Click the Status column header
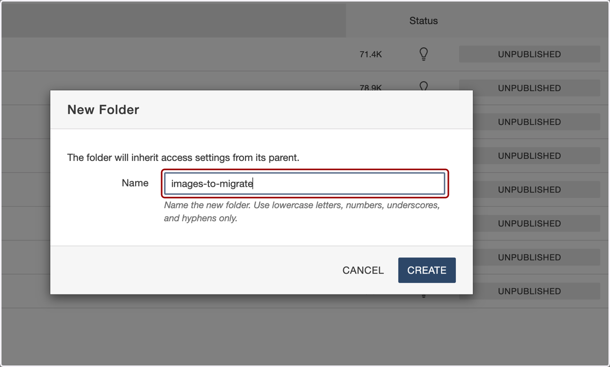The image size is (610, 367). click(x=423, y=21)
